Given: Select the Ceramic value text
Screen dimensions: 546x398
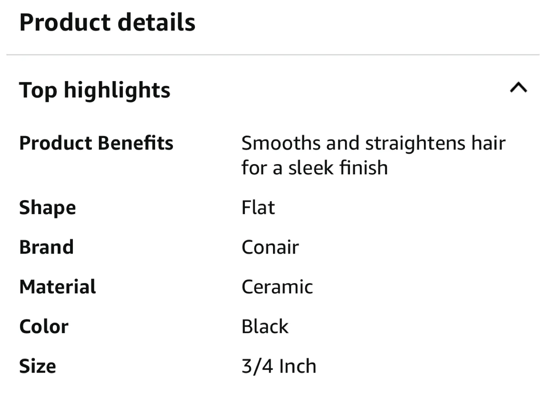Looking at the screenshot, I should click(277, 287).
